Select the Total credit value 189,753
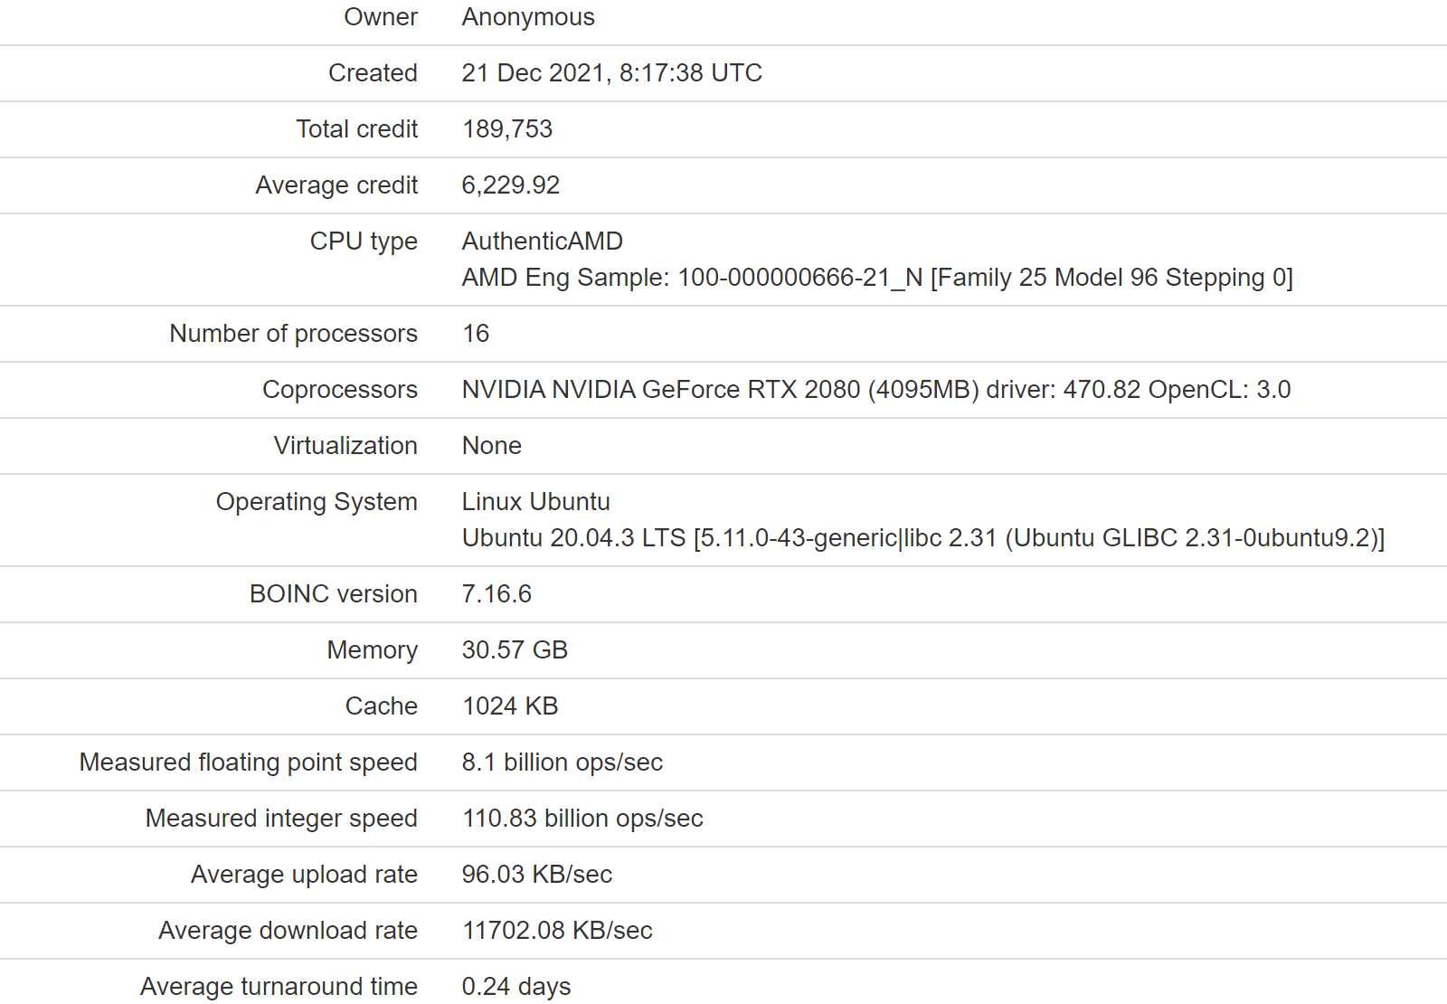 click(507, 129)
